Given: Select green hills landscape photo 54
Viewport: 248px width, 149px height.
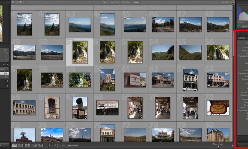Looking at the screenshot, I should [163, 52].
